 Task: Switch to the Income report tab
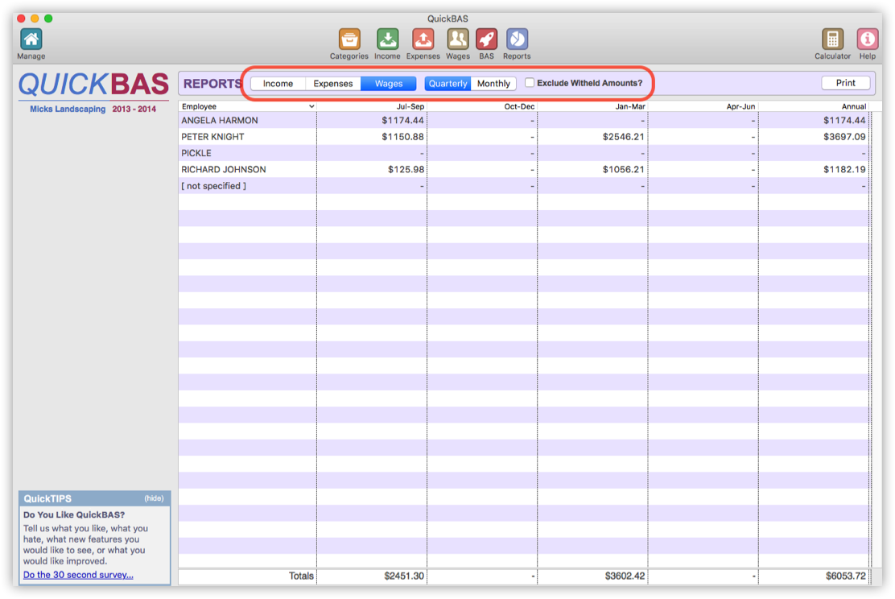click(278, 84)
